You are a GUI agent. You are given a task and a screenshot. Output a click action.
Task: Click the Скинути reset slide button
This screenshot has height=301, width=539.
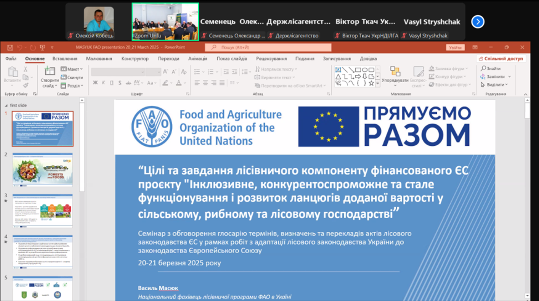[x=72, y=77]
